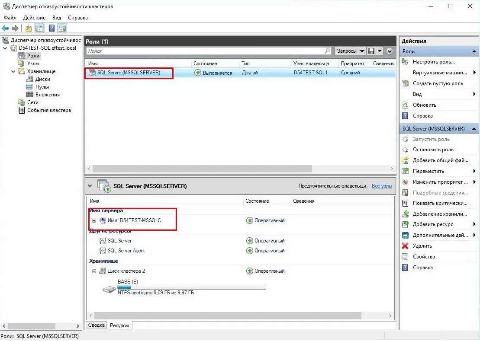Image resolution: width=480 pixels, height=341 pixels.
Task: Collapse the Роли section in Actions pane
Action: pos(474,51)
